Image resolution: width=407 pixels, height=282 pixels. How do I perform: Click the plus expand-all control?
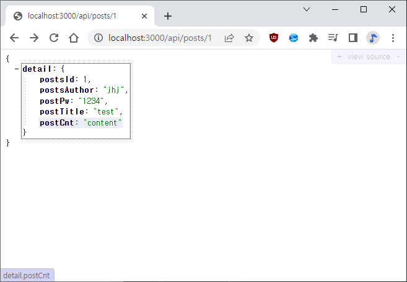click(x=339, y=57)
